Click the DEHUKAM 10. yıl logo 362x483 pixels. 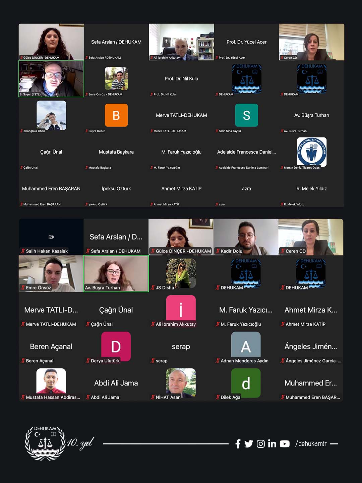59,443
